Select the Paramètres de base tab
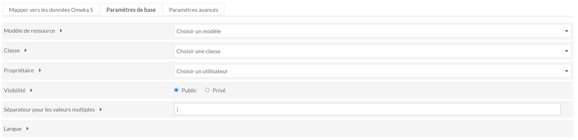The image size is (578, 140). pyautogui.click(x=131, y=10)
